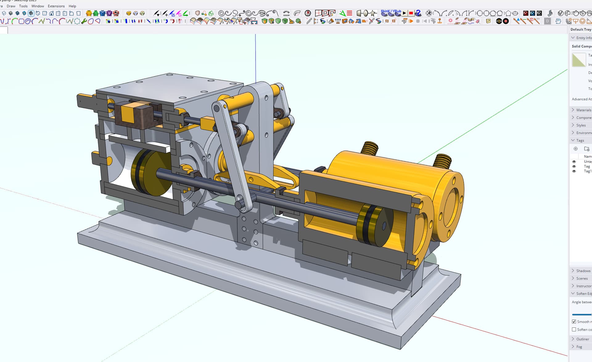Enable the Soften coplanar checkbox

point(574,329)
